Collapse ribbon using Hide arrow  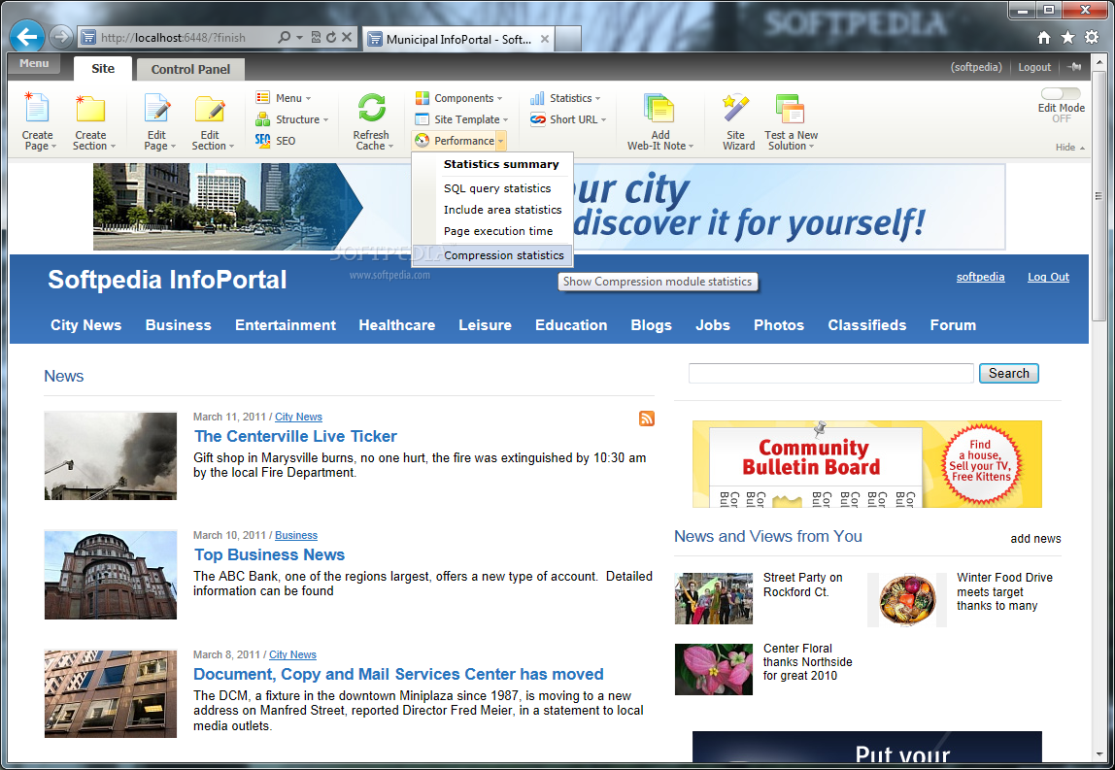[1082, 148]
